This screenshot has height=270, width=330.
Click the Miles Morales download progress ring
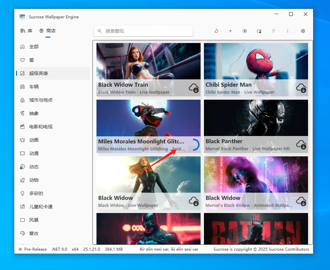(x=196, y=145)
